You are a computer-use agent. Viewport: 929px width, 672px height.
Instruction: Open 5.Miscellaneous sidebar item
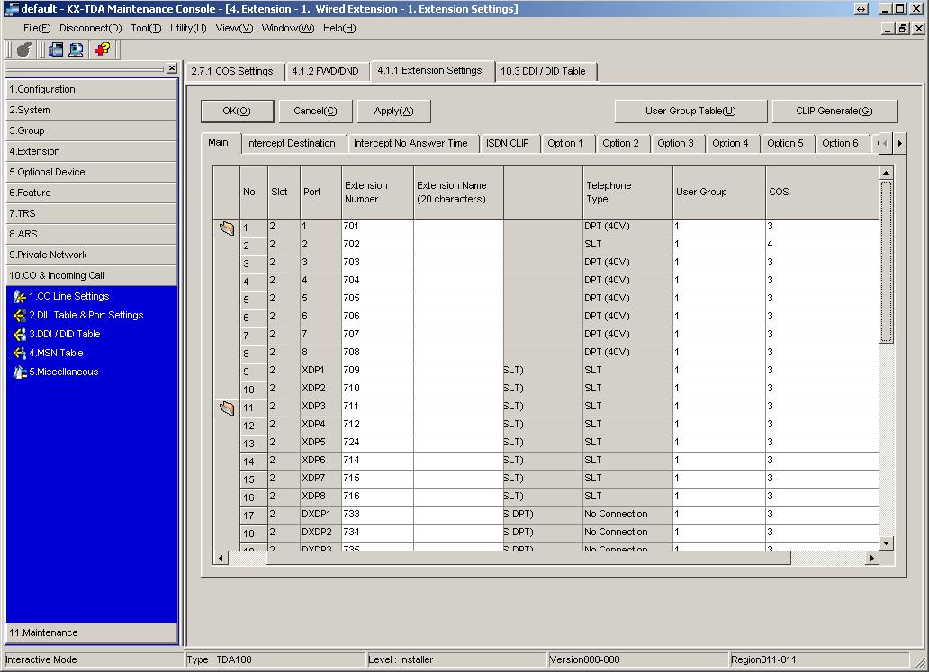pyautogui.click(x=63, y=372)
